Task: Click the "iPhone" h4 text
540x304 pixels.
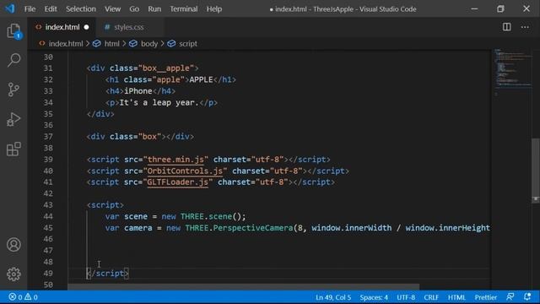Action: pyautogui.click(x=138, y=91)
